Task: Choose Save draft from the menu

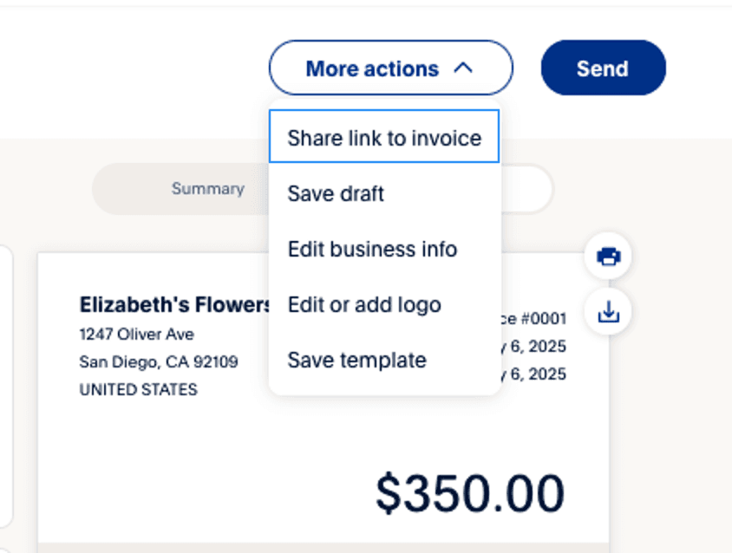Action: click(x=335, y=193)
